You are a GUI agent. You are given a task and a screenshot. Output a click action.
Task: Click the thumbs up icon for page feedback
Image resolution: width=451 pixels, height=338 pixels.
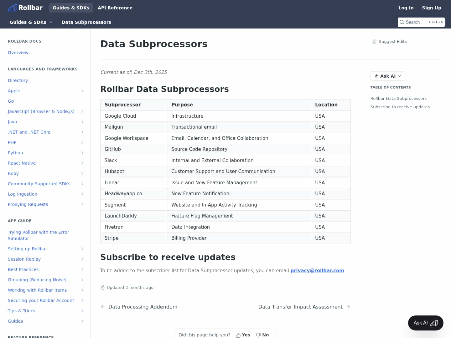tap(238, 335)
